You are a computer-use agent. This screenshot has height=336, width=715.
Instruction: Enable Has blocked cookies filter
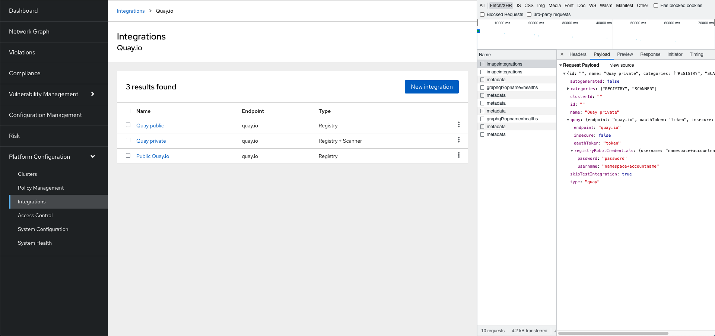click(656, 6)
